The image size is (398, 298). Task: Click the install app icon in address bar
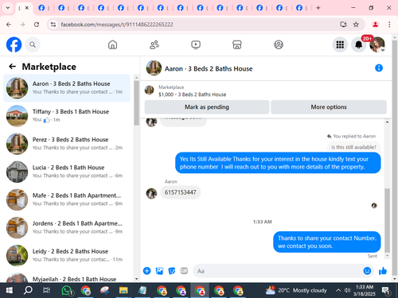coord(343,25)
